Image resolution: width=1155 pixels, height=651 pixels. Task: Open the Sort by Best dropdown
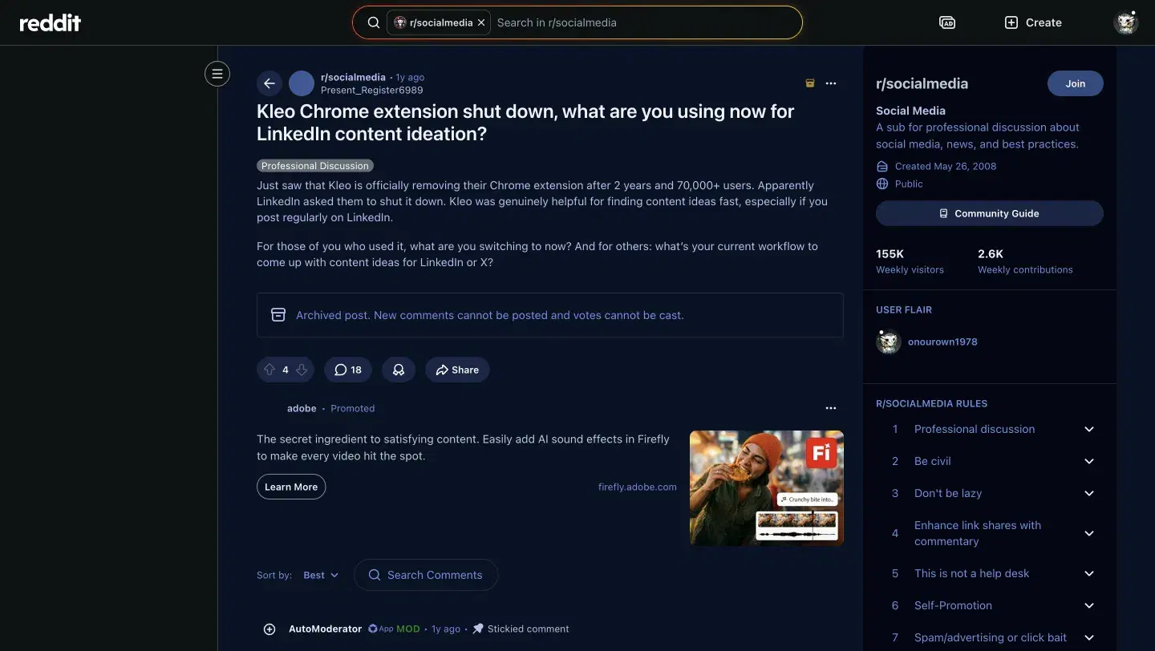[x=321, y=575]
